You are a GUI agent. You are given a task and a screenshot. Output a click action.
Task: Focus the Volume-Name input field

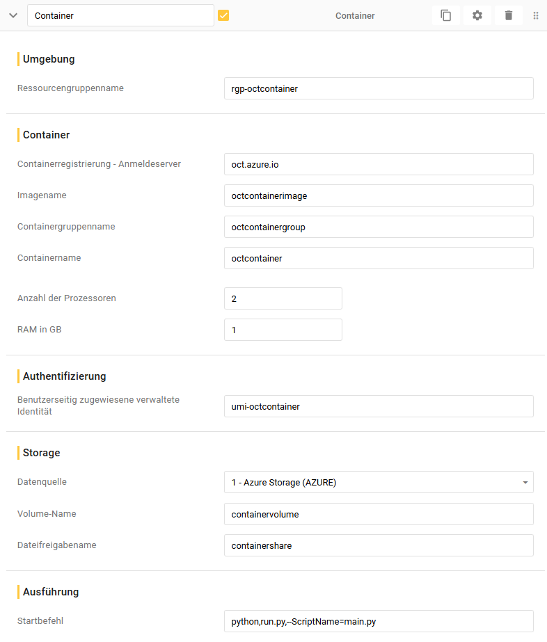(379, 514)
